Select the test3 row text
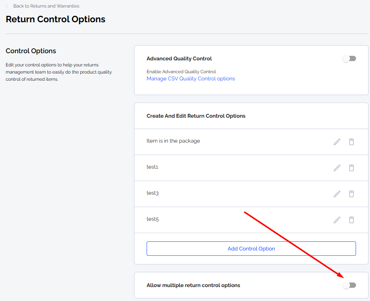This screenshot has height=301, width=370. pyautogui.click(x=153, y=193)
